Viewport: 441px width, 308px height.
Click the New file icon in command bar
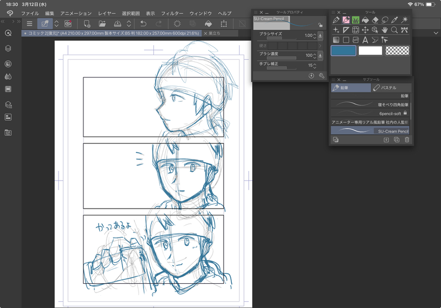coord(87,24)
